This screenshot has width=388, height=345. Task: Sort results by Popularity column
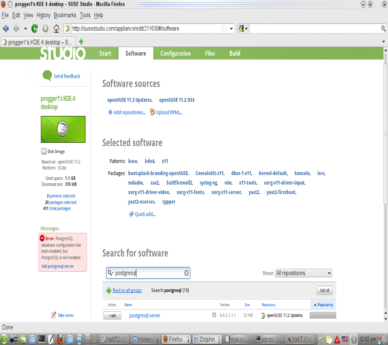point(323,304)
